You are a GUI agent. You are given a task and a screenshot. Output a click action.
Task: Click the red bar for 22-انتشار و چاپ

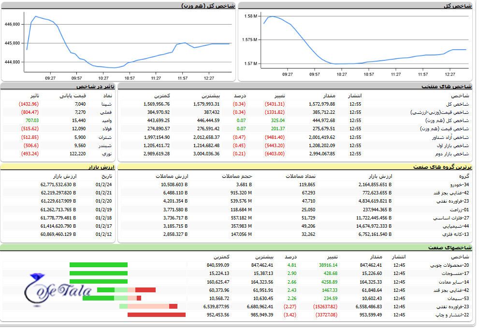click(156, 314)
